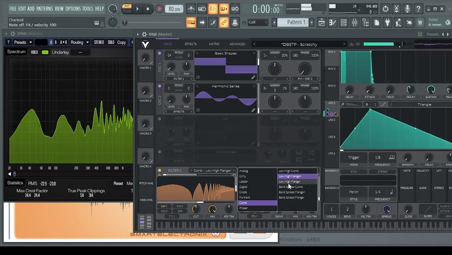Viewport: 452px width, 255px height.
Task: Toggle FILTER 1 on/off power dot
Action: click(160, 170)
